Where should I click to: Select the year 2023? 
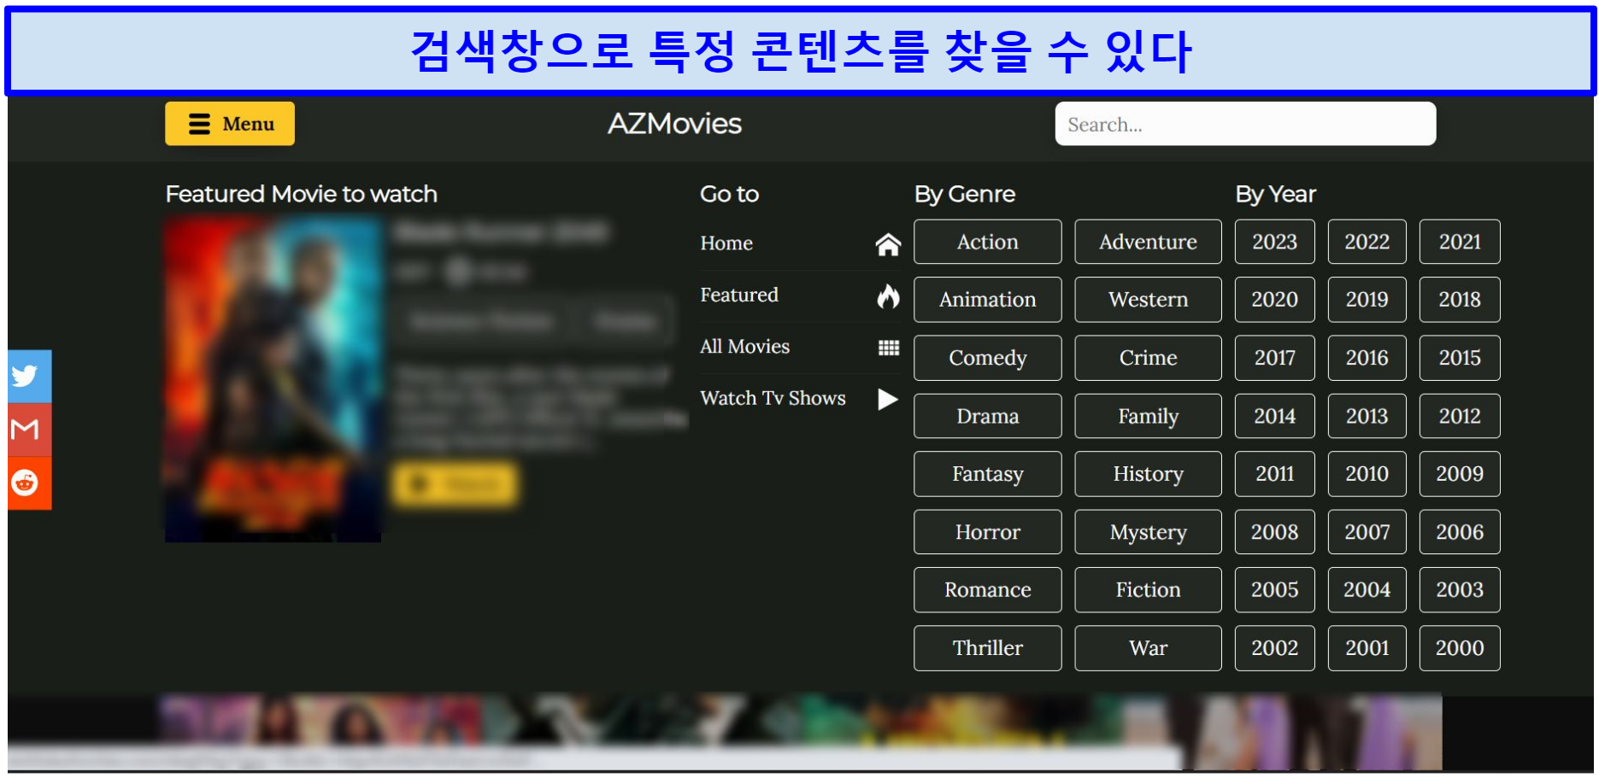coord(1274,242)
